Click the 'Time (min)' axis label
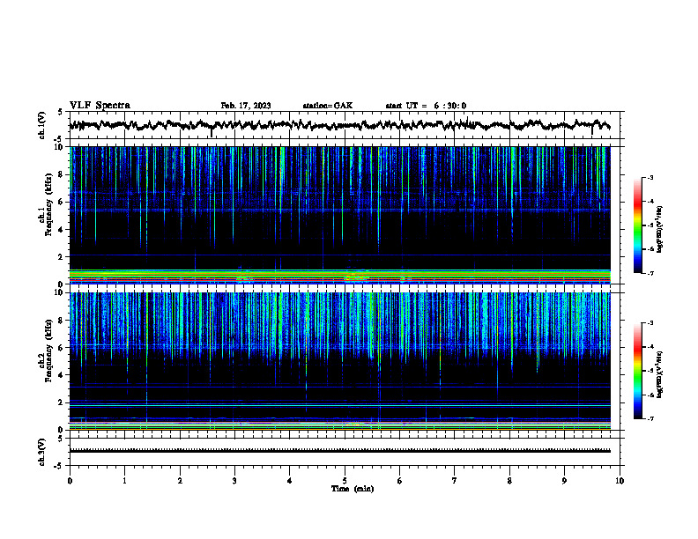 (353, 489)
